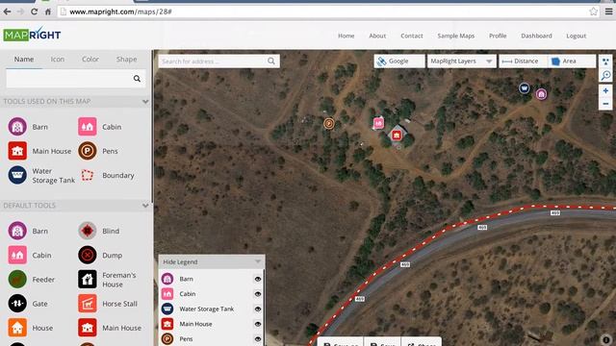Select the Water Storage Tank tool
The width and height of the screenshot is (616, 346).
point(17,175)
